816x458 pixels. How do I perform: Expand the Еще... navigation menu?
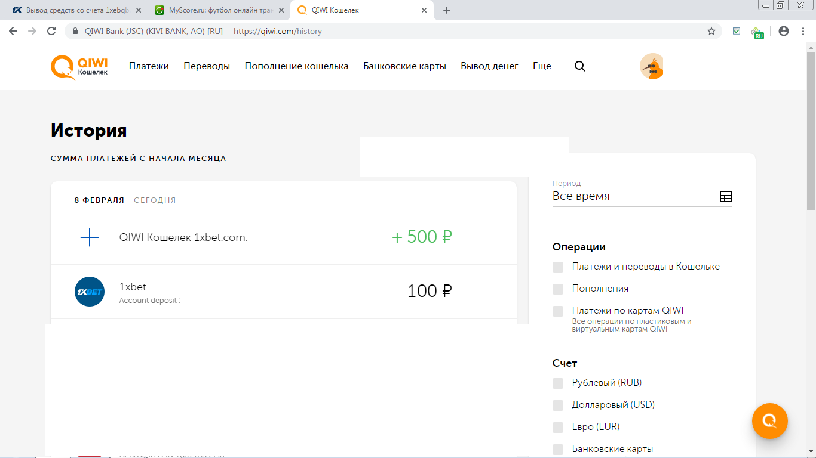[545, 66]
